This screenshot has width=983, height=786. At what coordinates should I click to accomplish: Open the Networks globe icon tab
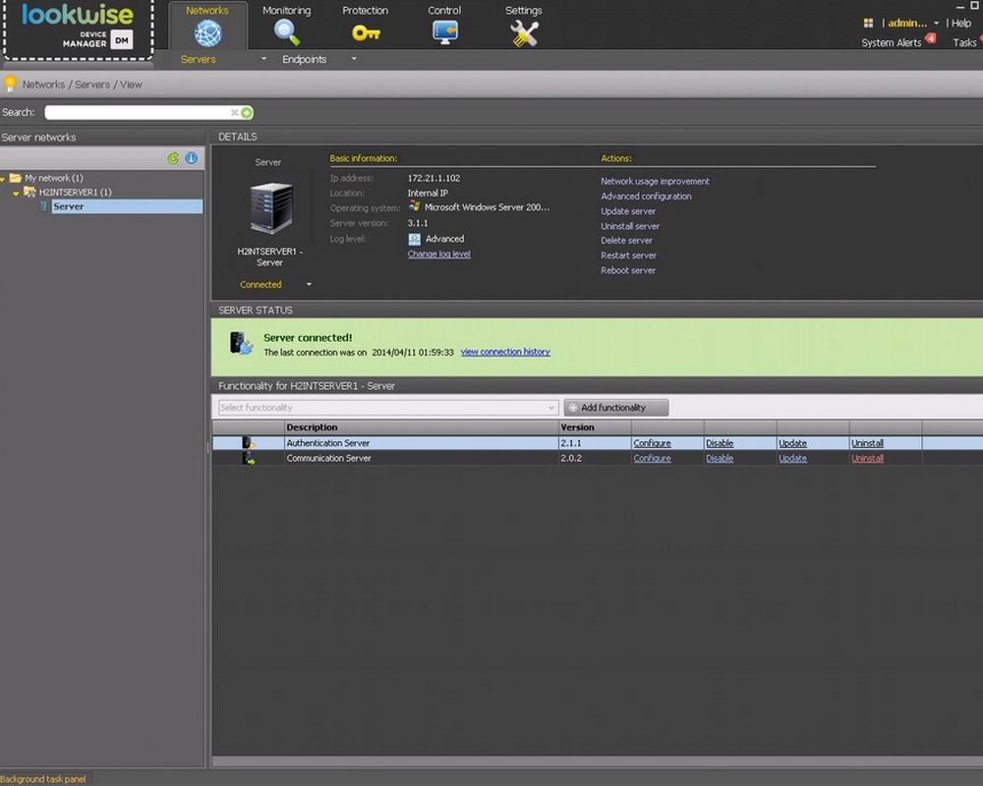point(207,32)
